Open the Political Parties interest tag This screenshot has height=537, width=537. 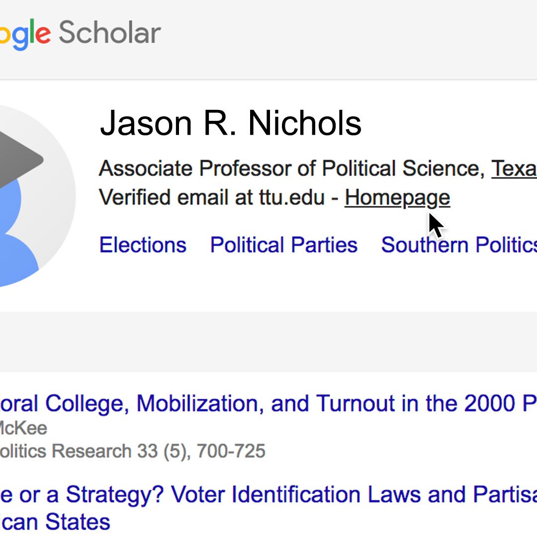[x=284, y=245]
